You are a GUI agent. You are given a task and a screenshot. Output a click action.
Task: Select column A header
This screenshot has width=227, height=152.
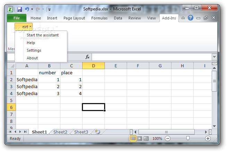tap(27, 66)
